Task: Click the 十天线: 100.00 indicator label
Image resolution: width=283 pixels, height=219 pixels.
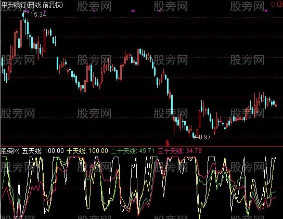Action: [87, 150]
